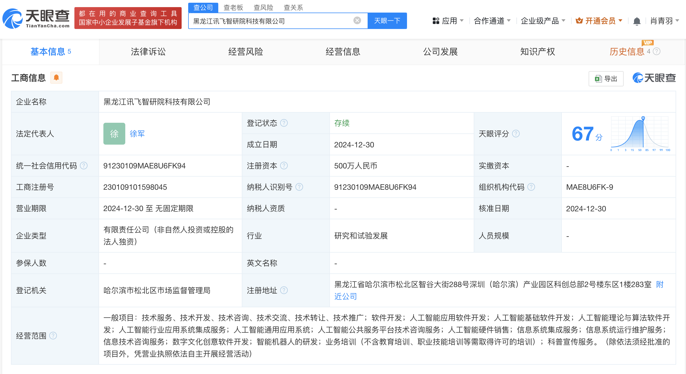Click the help icon next to 注册地址

coord(284,291)
